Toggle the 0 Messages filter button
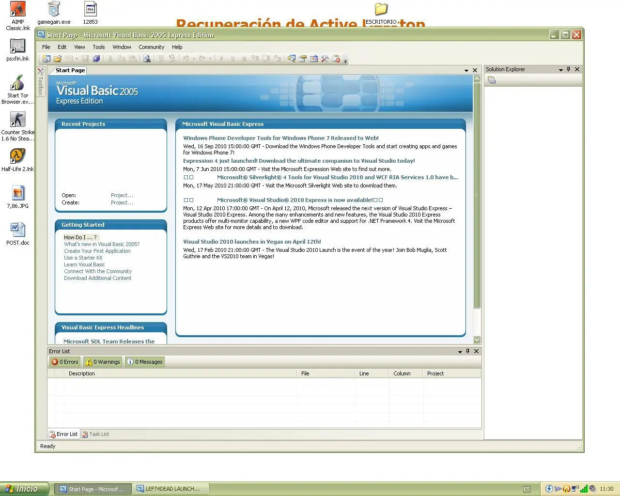This screenshot has width=620, height=496. pyautogui.click(x=145, y=362)
